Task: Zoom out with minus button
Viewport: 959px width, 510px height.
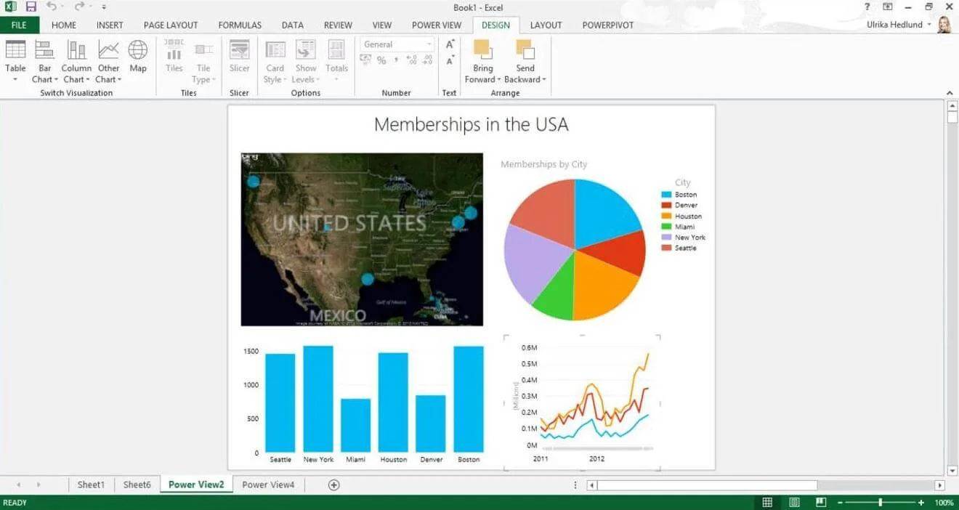Action: coord(840,503)
